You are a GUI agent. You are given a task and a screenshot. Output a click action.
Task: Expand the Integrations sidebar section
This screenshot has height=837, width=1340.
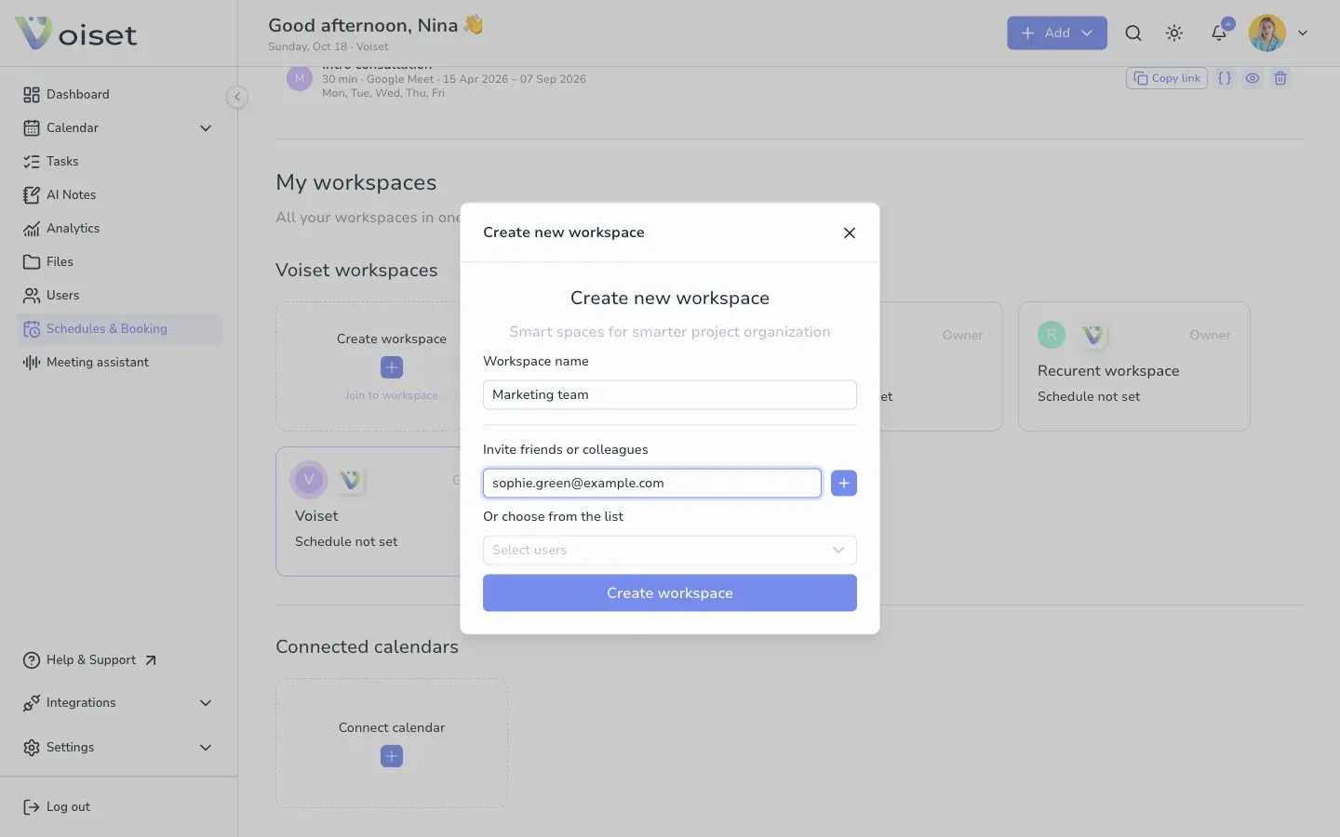tap(119, 702)
